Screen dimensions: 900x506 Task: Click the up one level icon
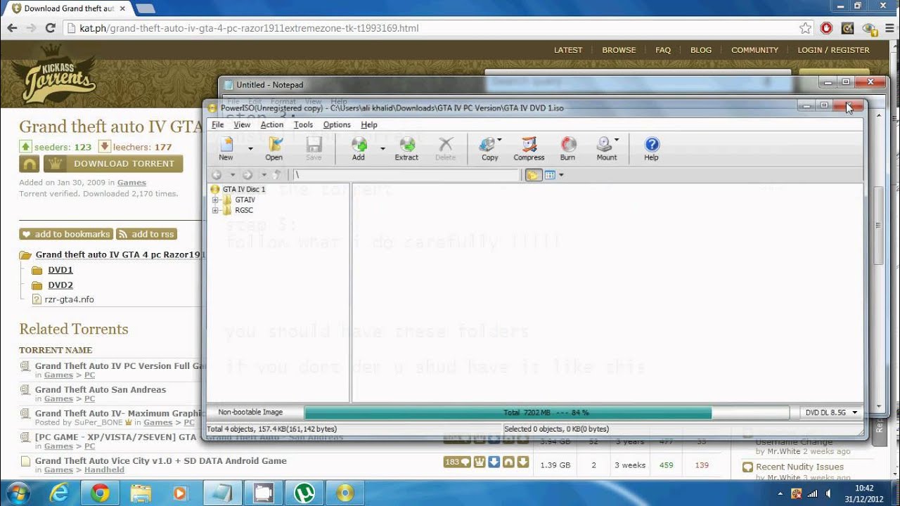pos(277,175)
